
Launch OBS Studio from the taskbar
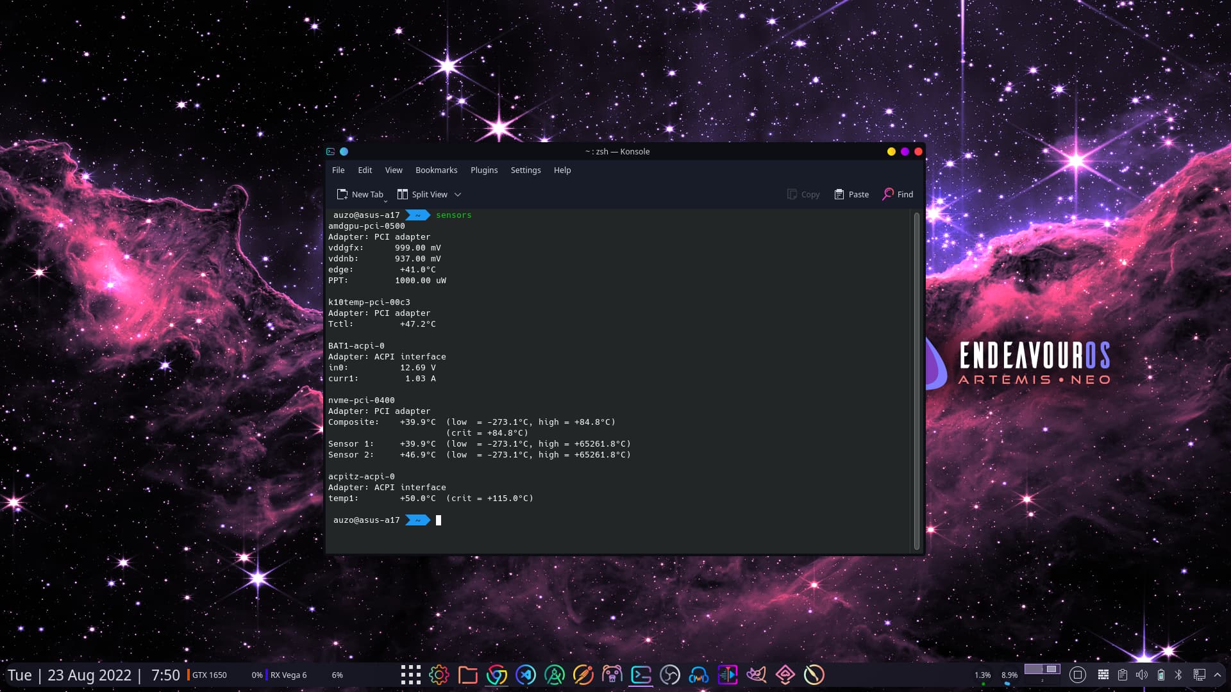pyautogui.click(x=670, y=674)
